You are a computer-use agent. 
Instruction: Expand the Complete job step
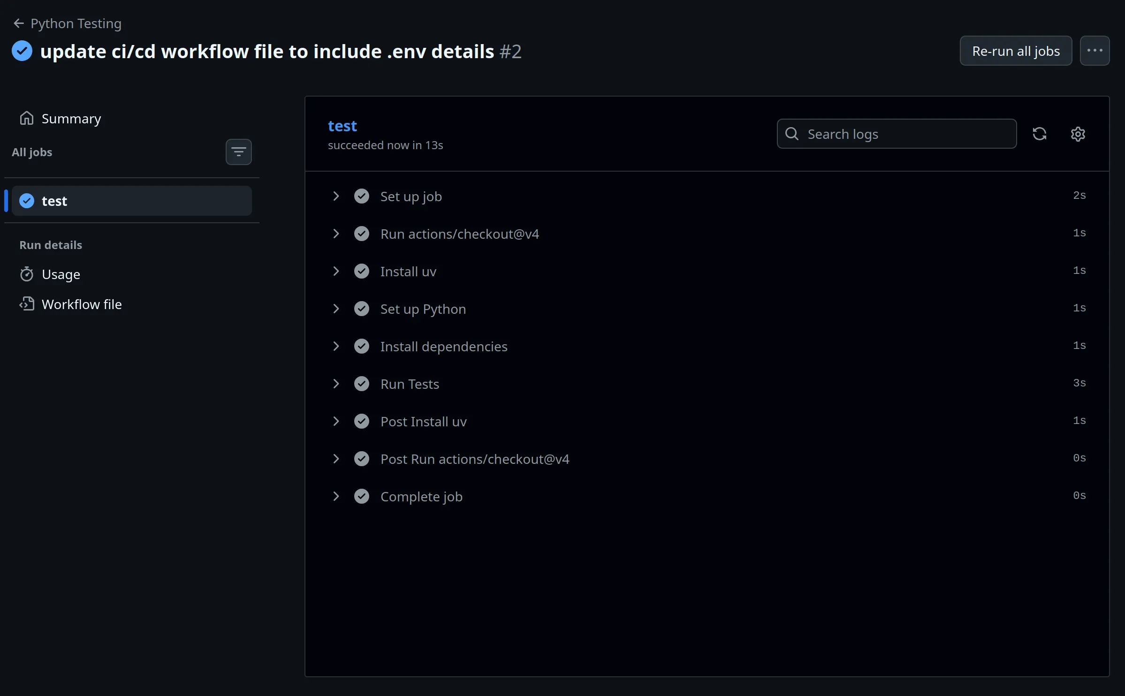pyautogui.click(x=336, y=496)
